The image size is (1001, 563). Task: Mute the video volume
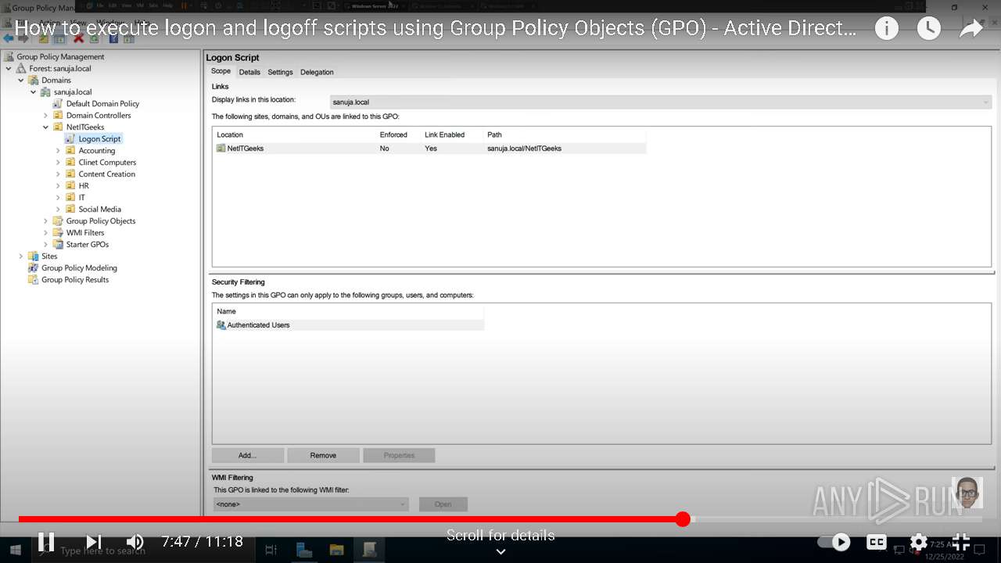pos(135,542)
